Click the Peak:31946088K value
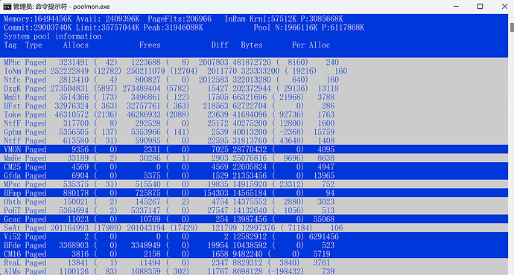The width and height of the screenshot is (514, 275). tap(174, 27)
